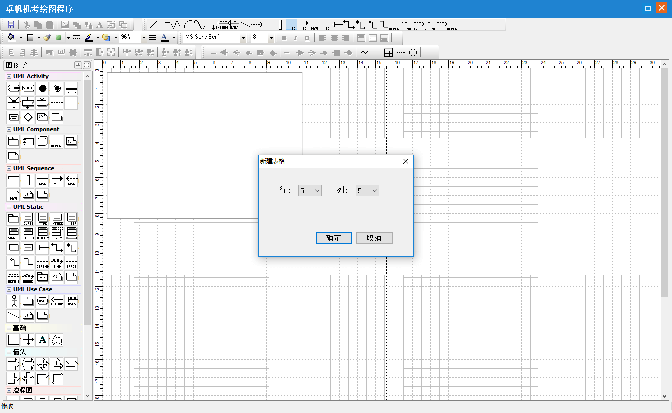Image resolution: width=672 pixels, height=413 pixels.
Task: Pick the Actor stick figure shape
Action: coord(14,301)
